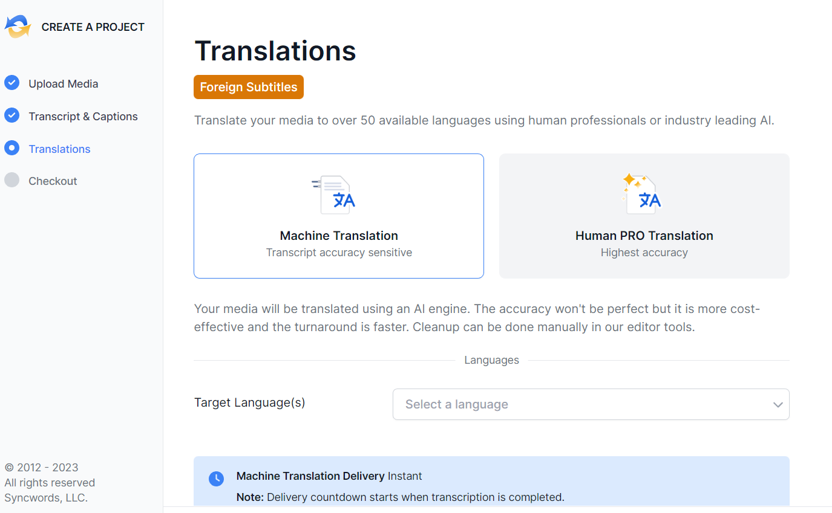
Task: Click the Highest accuracy subtitle
Action: coord(644,253)
